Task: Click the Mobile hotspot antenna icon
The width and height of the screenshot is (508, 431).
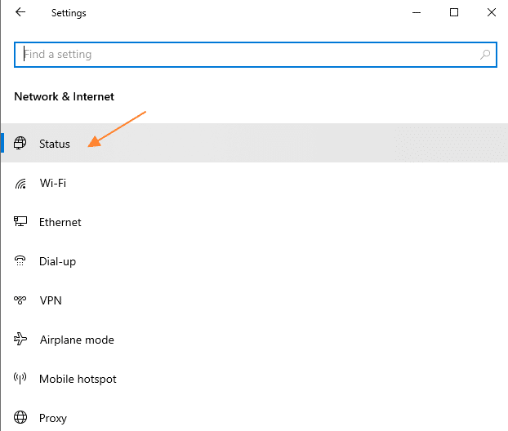Action: pos(20,378)
